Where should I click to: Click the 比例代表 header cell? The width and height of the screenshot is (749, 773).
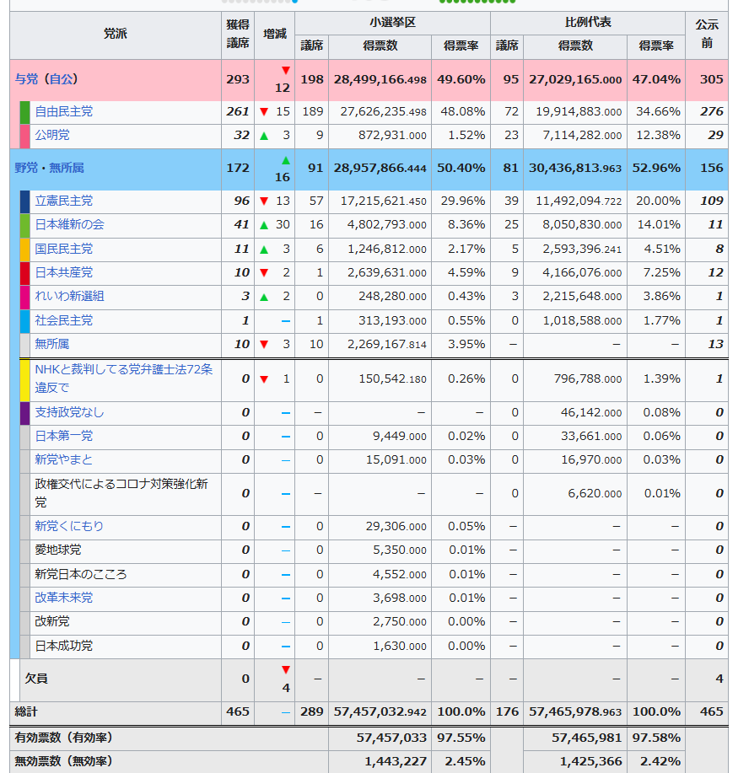[x=588, y=23]
